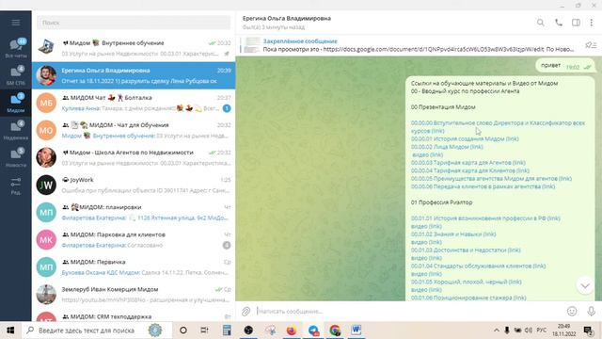Open Task View in the taskbar

pyautogui.click(x=205, y=331)
